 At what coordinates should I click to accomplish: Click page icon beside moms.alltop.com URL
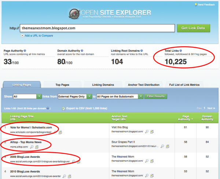[x=37, y=147]
